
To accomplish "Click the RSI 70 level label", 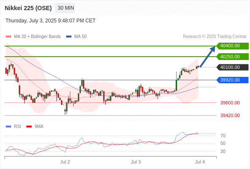I will click(x=223, y=136).
